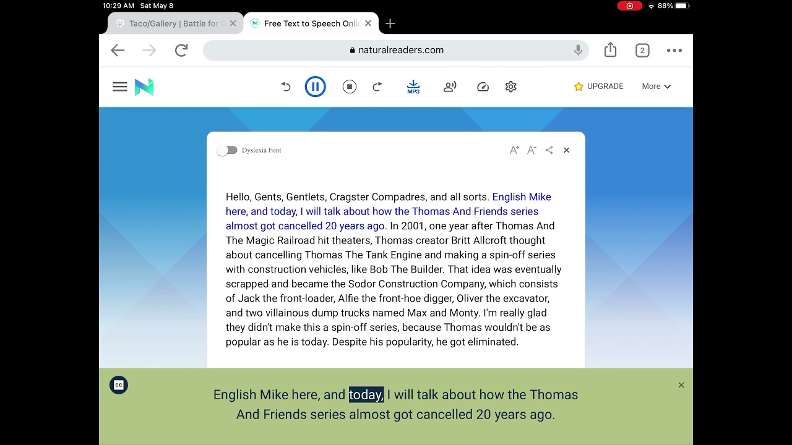The height and width of the screenshot is (445, 792).
Task: Click the words "Bob The Builder"
Action: (x=406, y=269)
